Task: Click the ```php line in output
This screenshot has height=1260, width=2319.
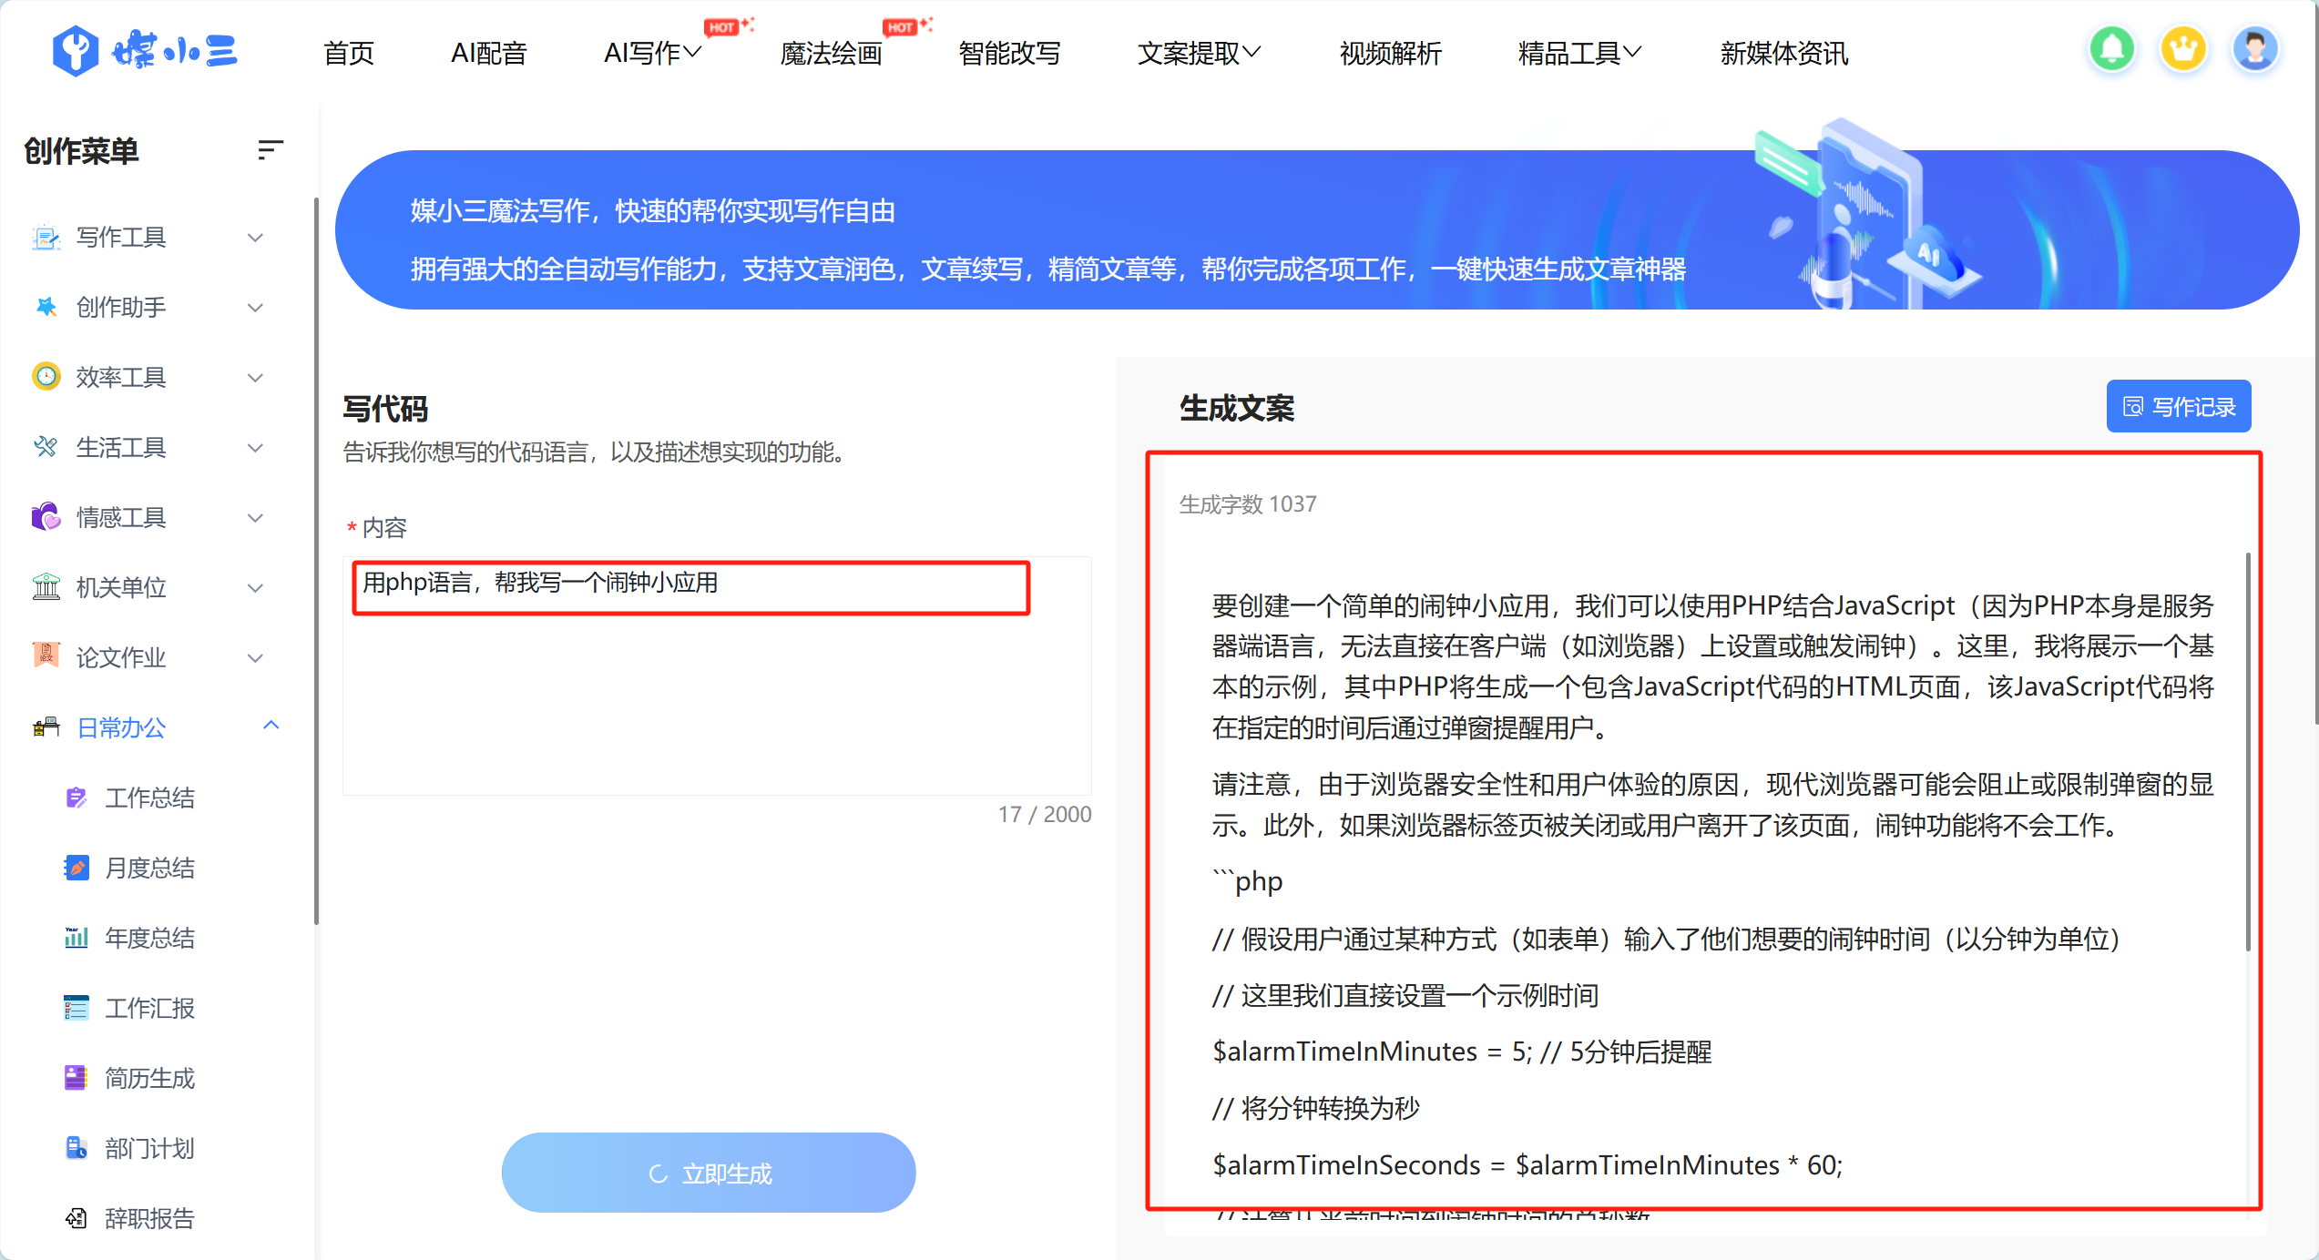Action: point(1247,881)
